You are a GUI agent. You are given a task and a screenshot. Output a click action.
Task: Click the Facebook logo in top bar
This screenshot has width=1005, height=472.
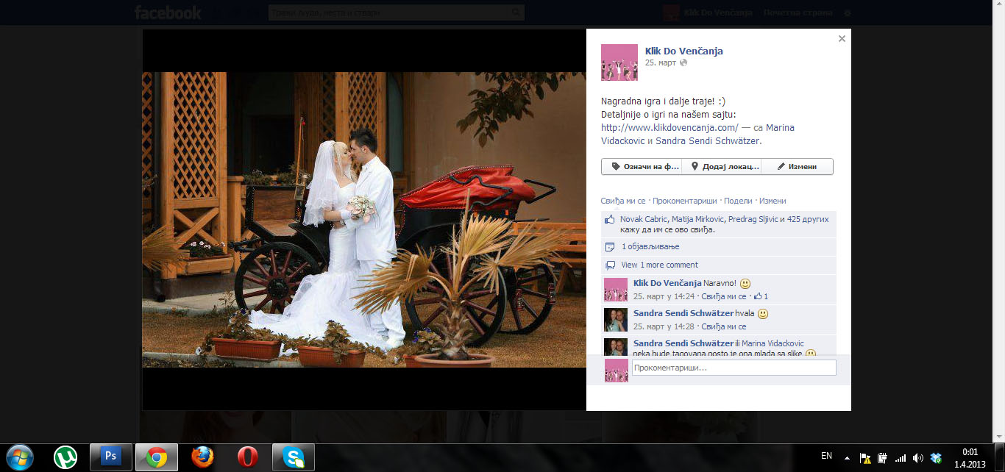point(168,12)
